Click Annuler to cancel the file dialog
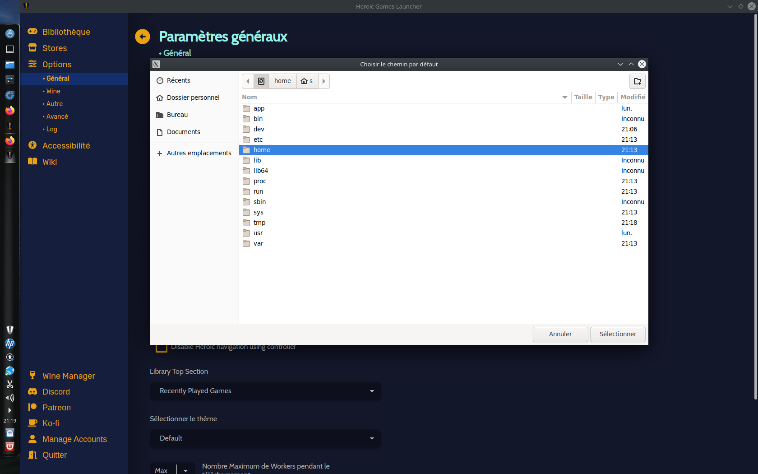 pos(560,335)
